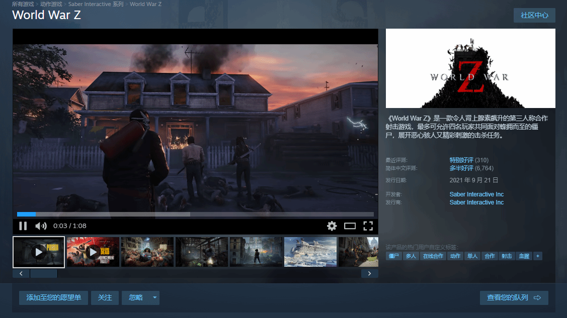Open the 社区中心 button
The image size is (567, 318).
tap(534, 15)
